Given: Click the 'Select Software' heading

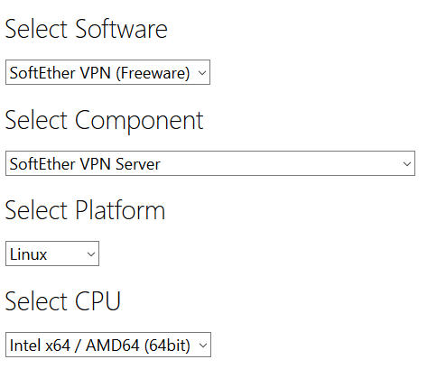Looking at the screenshot, I should pyautogui.click(x=87, y=29).
